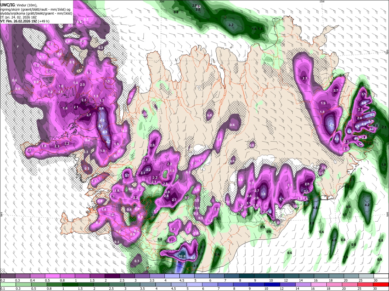Pick lower legend swatch between 25 and 30
This screenshot has width=389, height=291.
point(366,284)
